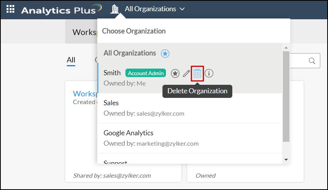This screenshot has width=328, height=190.
Task: Click the pencil edit icon for Smith
Action: 186,73
